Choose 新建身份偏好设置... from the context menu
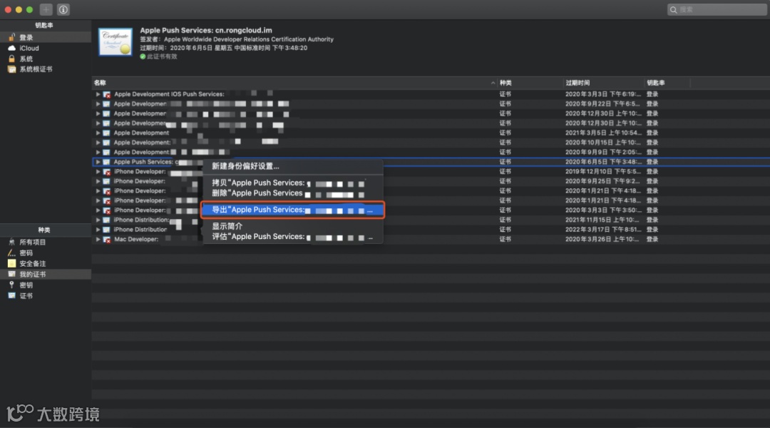Viewport: 770px width, 428px height. click(x=293, y=166)
